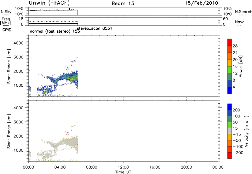Click the velocity panel 'Slant Range [km]' label
252x174 pixels.
pyautogui.click(x=9, y=131)
